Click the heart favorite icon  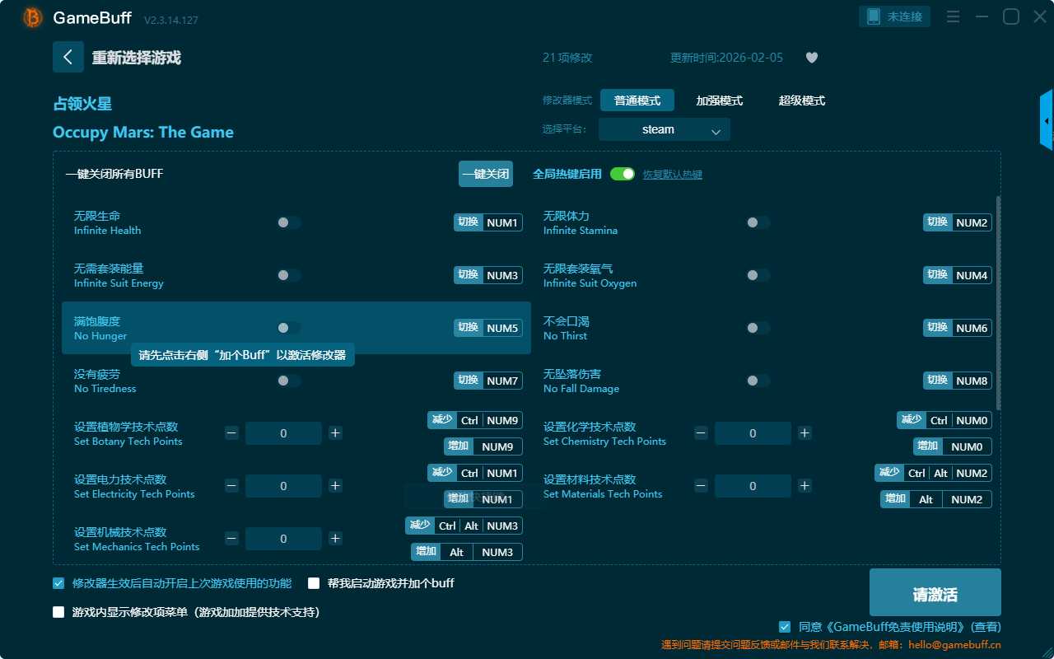click(x=811, y=58)
